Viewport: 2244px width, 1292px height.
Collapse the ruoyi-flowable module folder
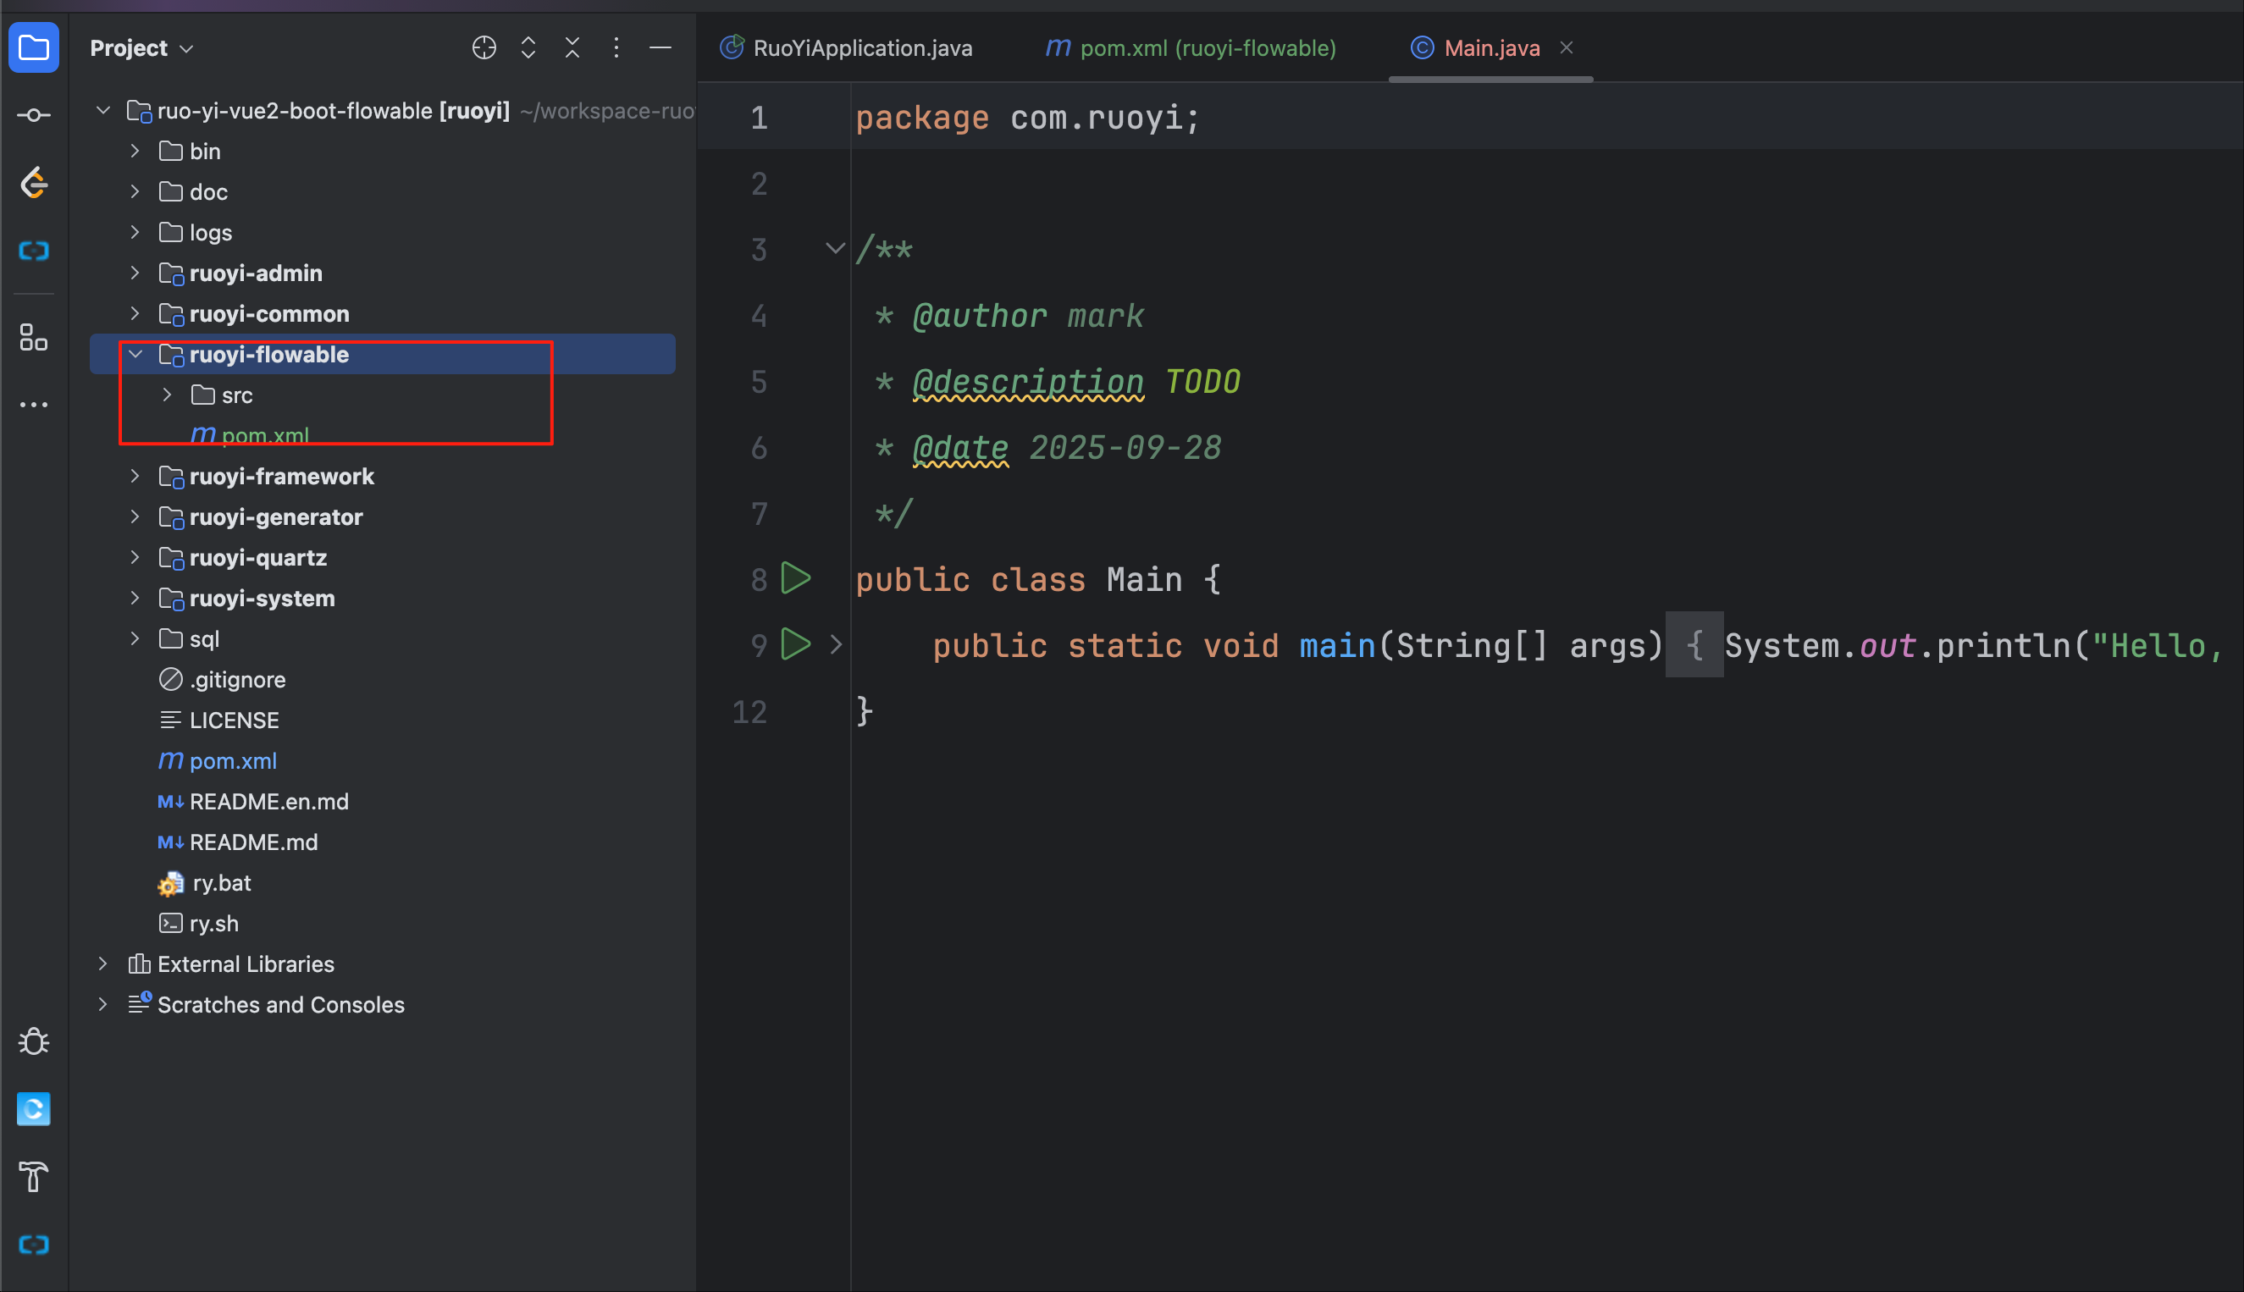coord(135,355)
